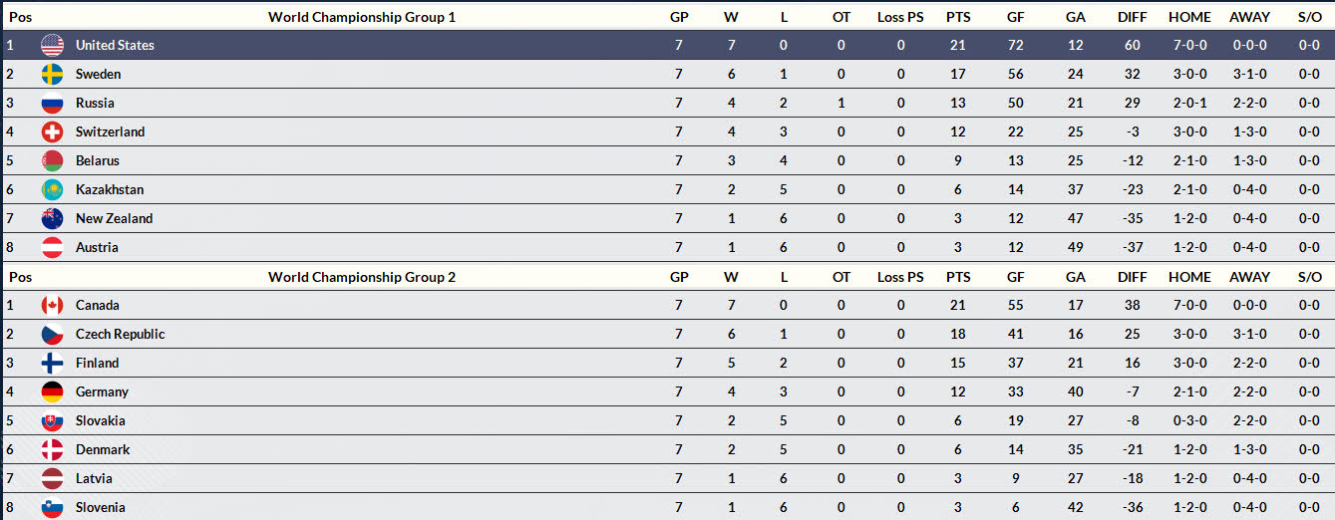
Task: Sort Group 2 by HOME column
Action: coord(1189,277)
